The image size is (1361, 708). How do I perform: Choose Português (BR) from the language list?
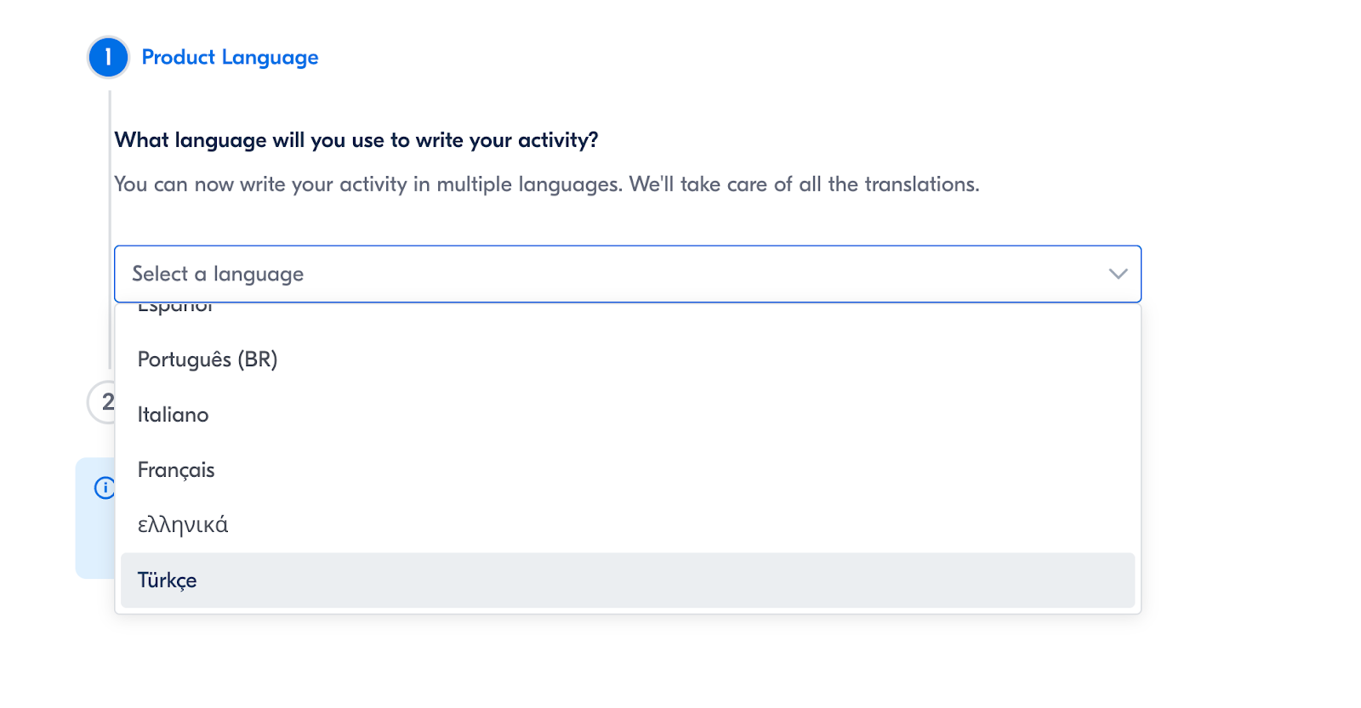[x=208, y=360]
